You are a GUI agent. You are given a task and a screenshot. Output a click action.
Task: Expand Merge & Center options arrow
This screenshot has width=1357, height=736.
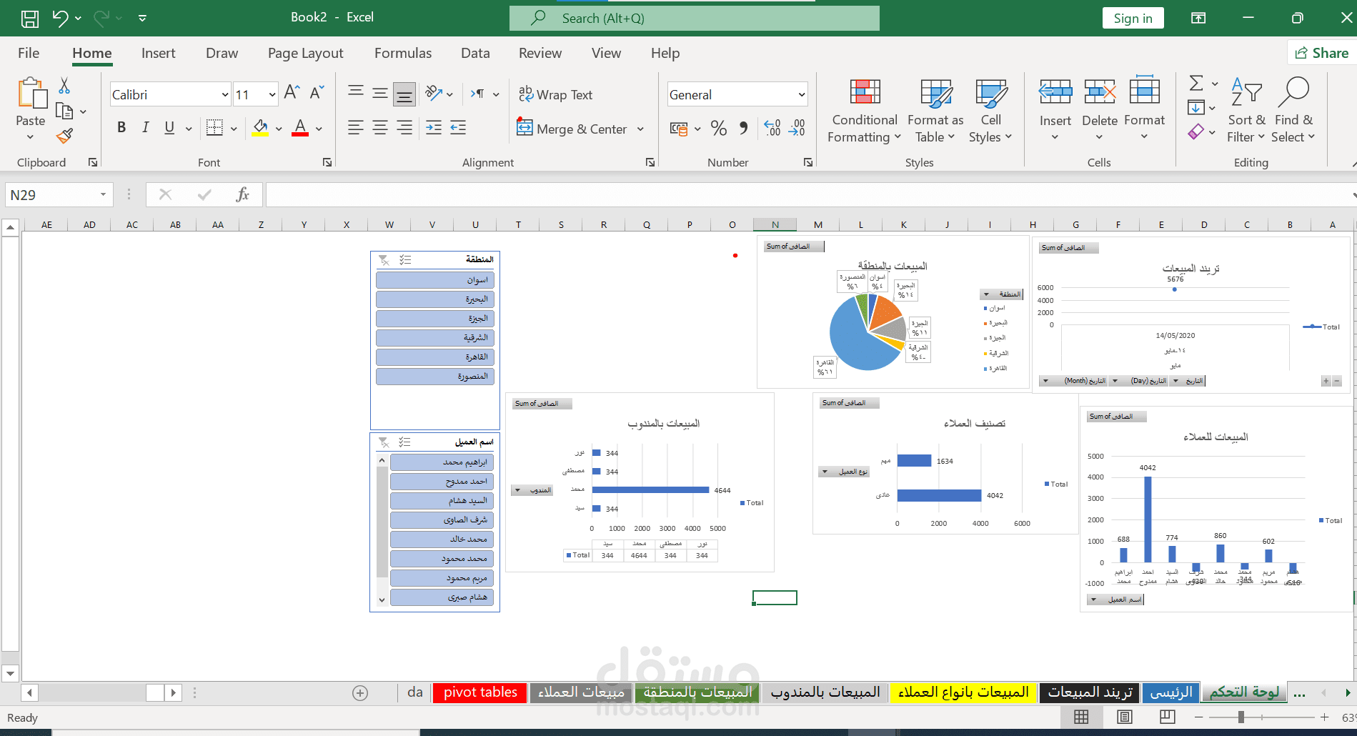tap(640, 129)
